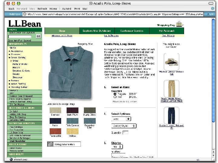Choose the Cement color swatch

click(x=55, y=110)
